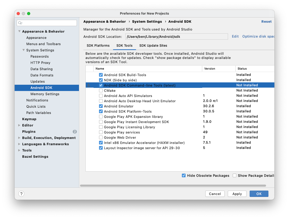Uncheck Intel x86 Emulator Accelerator (HAXM installer)
Screen dimensions: 289x219
(x=101, y=143)
